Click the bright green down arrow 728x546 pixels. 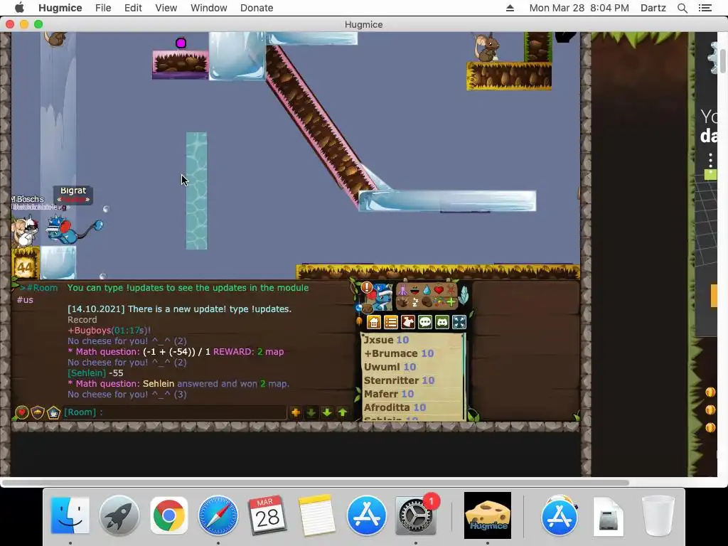coord(327,412)
